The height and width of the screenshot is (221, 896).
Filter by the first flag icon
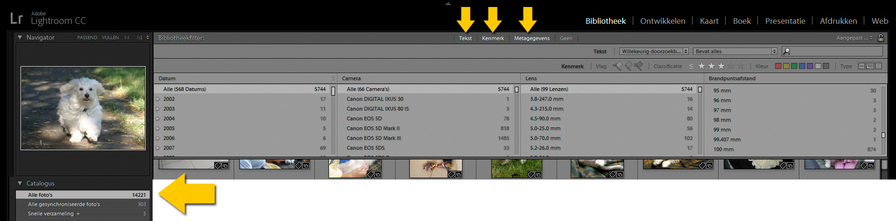617,66
